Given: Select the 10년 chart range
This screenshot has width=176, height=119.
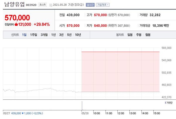Looking at the screenshot, I should 78,35.
